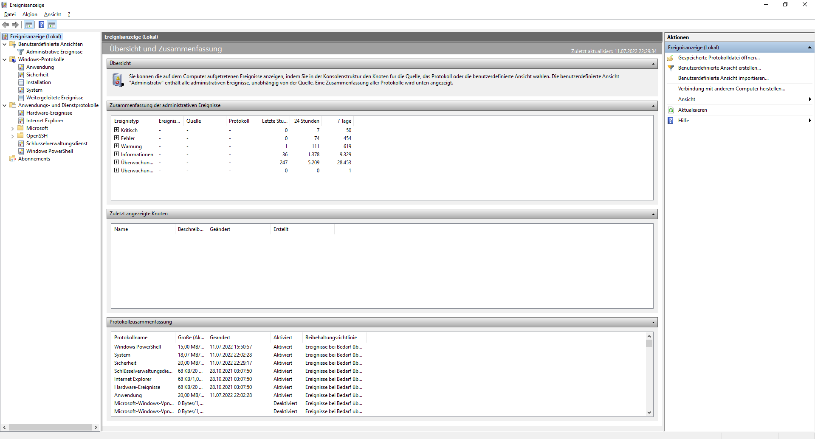Collapse the Protokollzusammenfassung section

pyautogui.click(x=653, y=322)
